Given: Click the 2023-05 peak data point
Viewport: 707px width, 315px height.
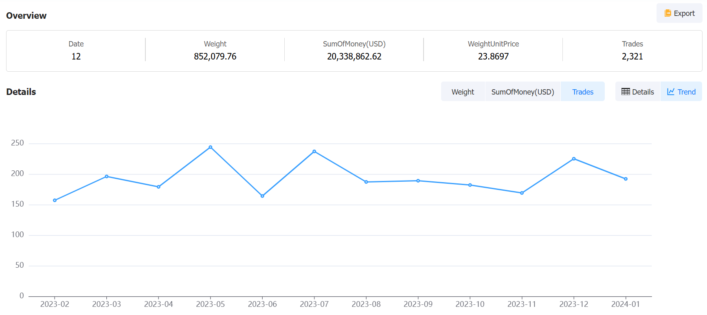Looking at the screenshot, I should (211, 147).
